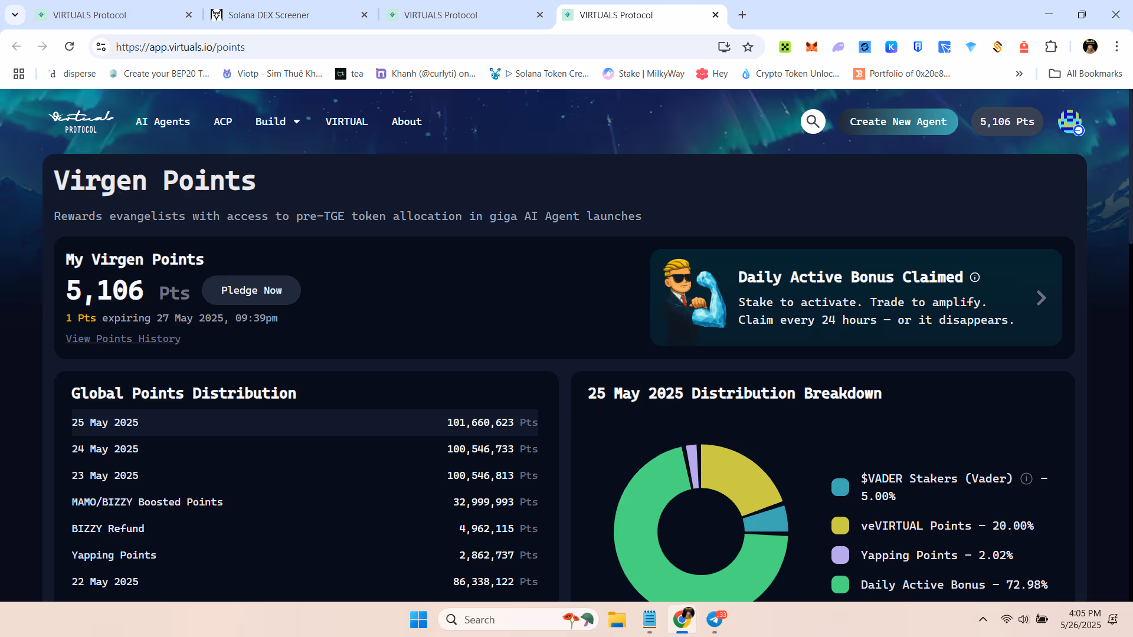Screen dimensions: 1133x637
Task: Go to AI Agents menu item
Action: [x=163, y=122]
